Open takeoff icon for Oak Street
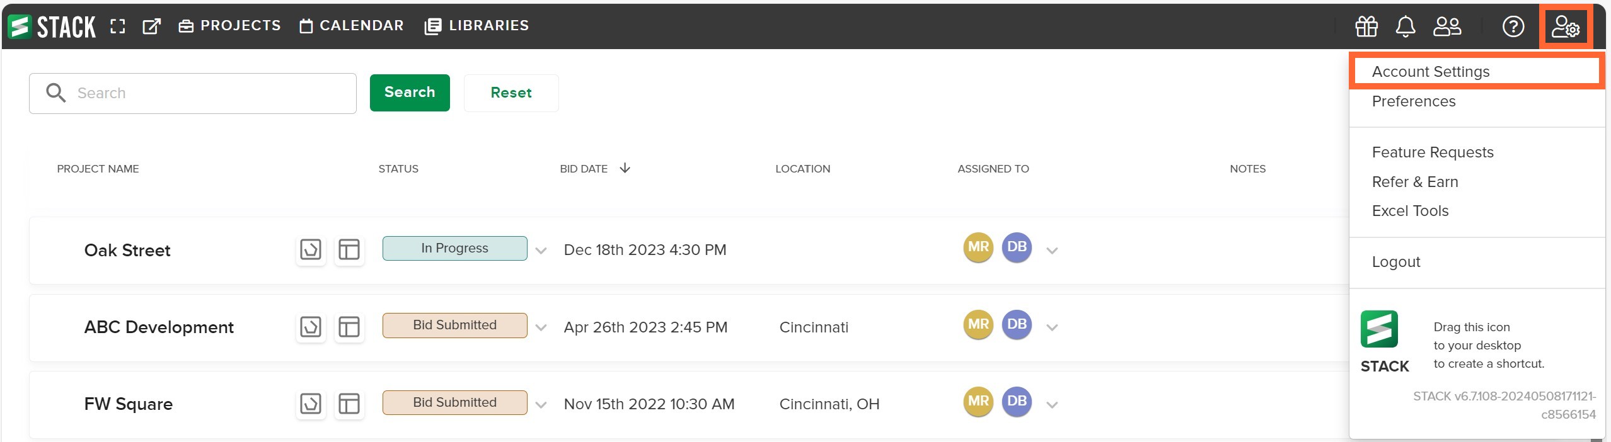Viewport: 1611px width, 442px height. point(311,250)
